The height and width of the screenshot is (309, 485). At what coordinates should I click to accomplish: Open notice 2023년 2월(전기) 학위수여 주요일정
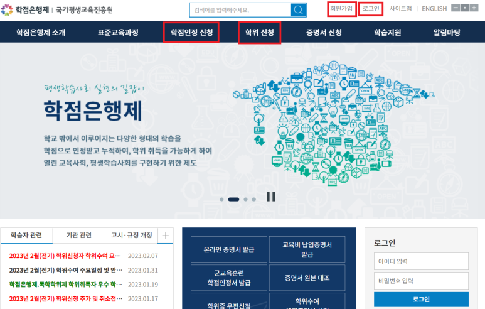coord(66,270)
